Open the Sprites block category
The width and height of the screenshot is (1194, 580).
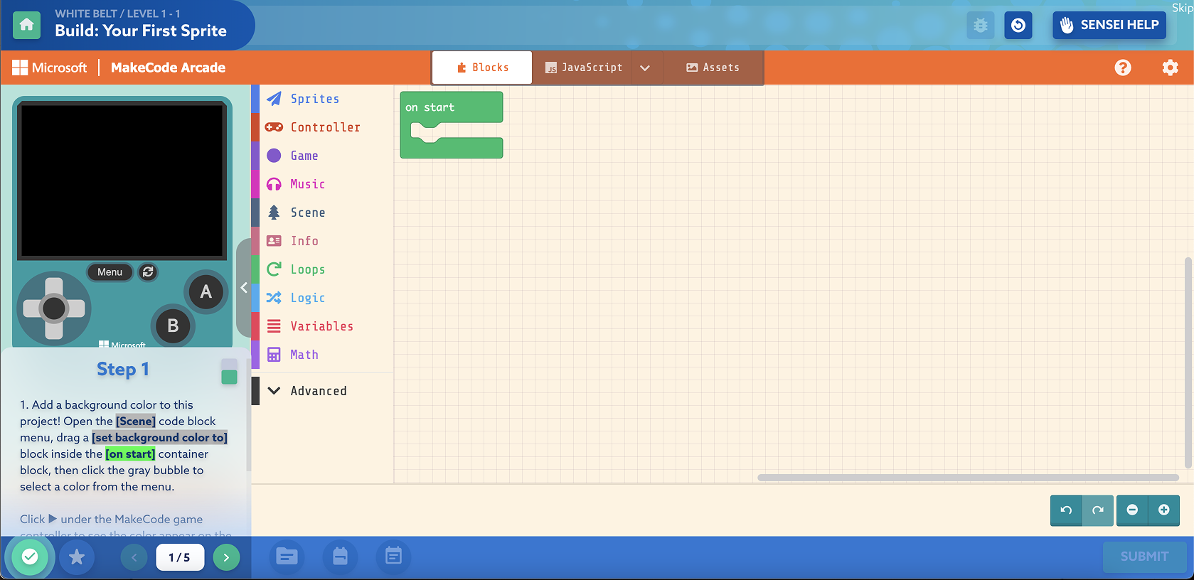pyautogui.click(x=323, y=99)
